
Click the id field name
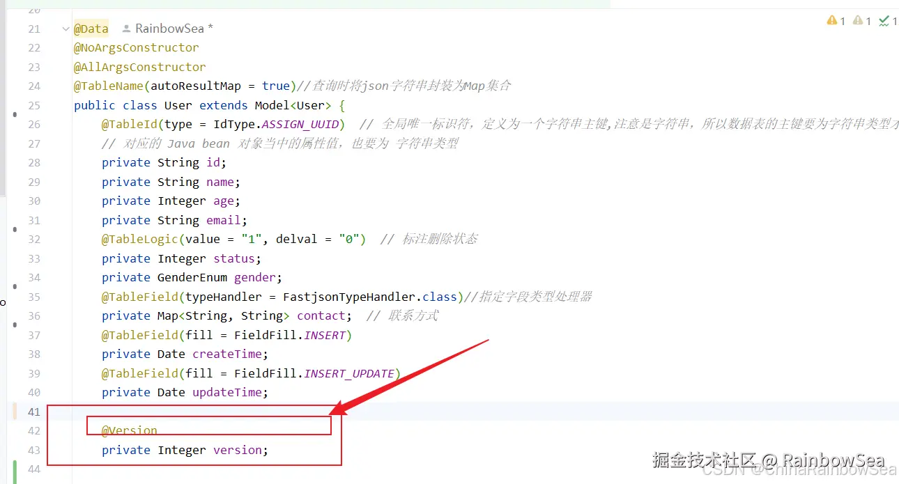point(213,162)
